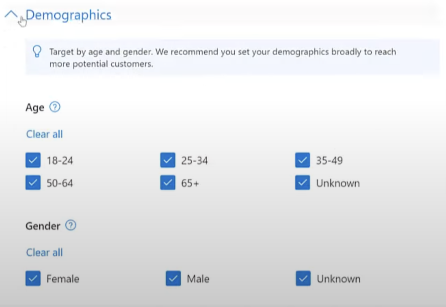Uncheck the 25-34 age checkbox
This screenshot has height=307, width=446.
pos(168,160)
